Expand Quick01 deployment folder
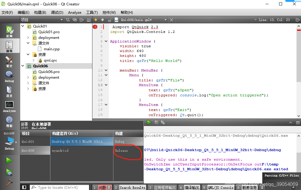 pyautogui.click(x=28, y=37)
